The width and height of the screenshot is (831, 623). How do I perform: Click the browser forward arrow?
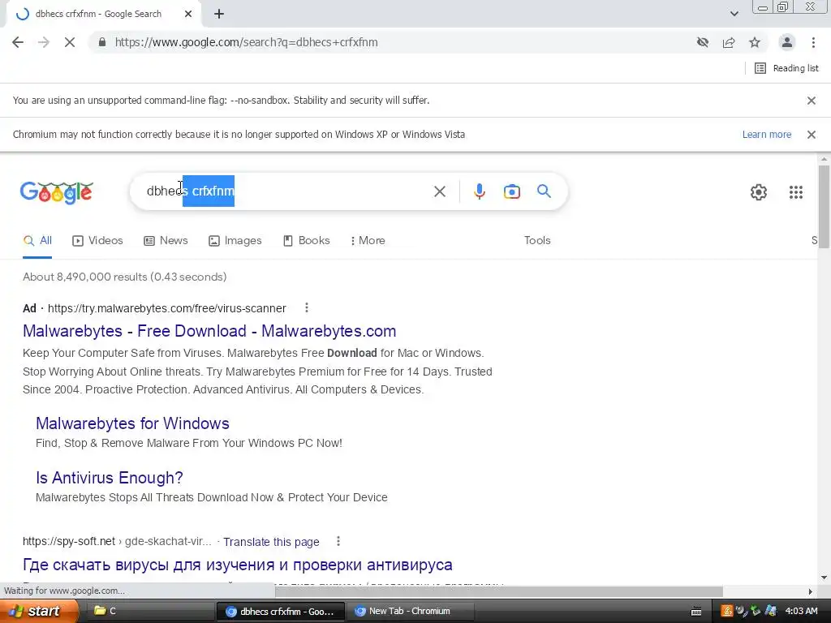44,42
